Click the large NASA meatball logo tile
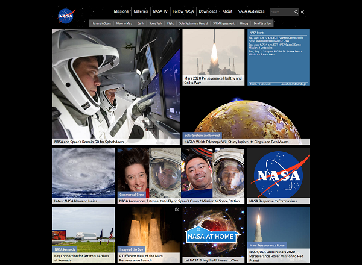Viewport: 362px width, 265px height. [278, 173]
